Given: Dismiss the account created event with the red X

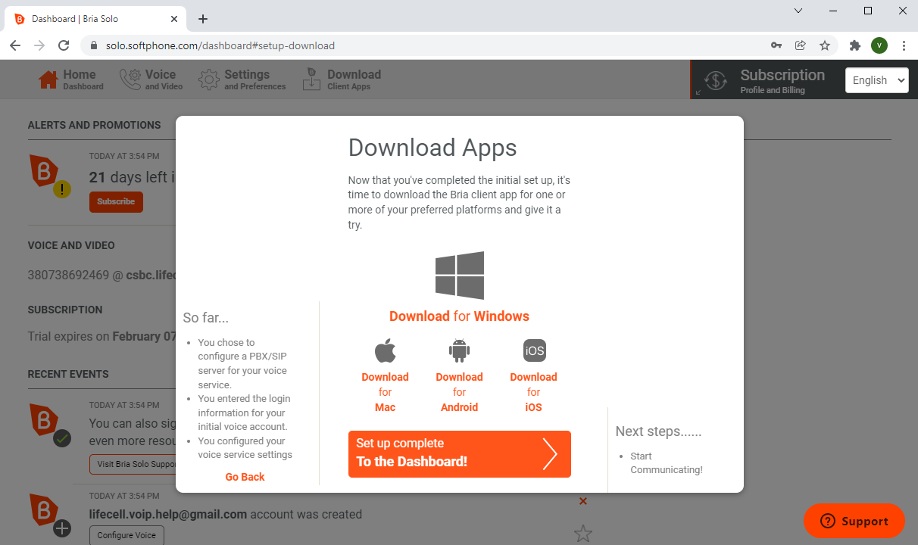Looking at the screenshot, I should 583,501.
